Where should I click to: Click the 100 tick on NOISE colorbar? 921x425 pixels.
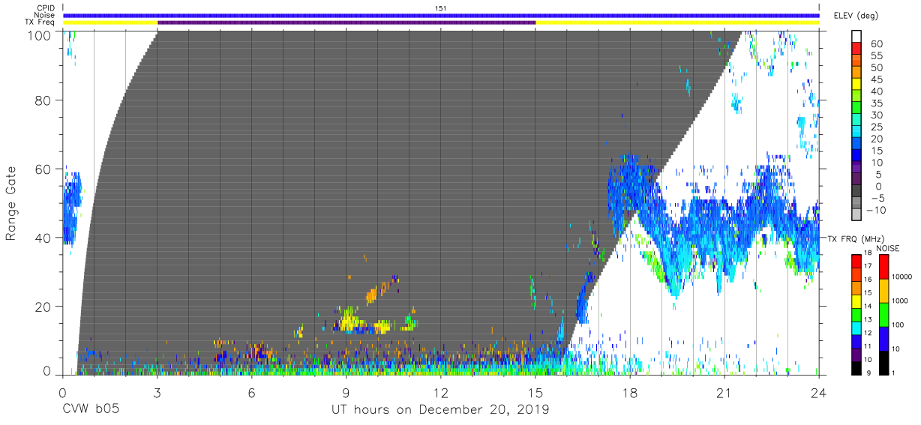[x=897, y=325]
